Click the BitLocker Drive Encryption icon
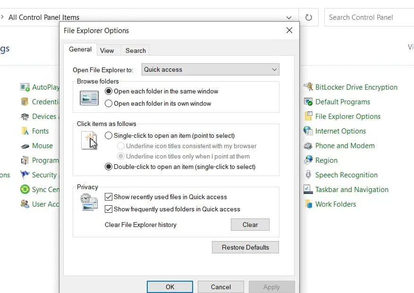Screen dimensions: 414x293 [x=308, y=87]
